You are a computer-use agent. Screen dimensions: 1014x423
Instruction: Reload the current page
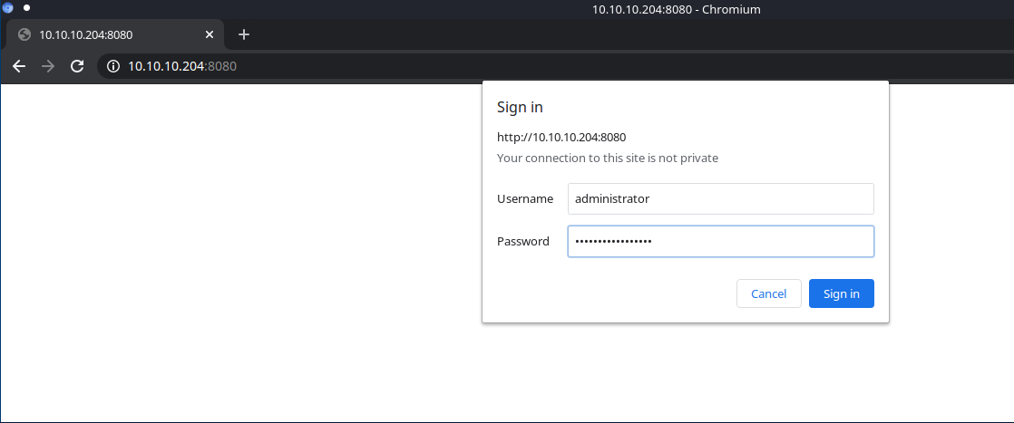coord(77,66)
